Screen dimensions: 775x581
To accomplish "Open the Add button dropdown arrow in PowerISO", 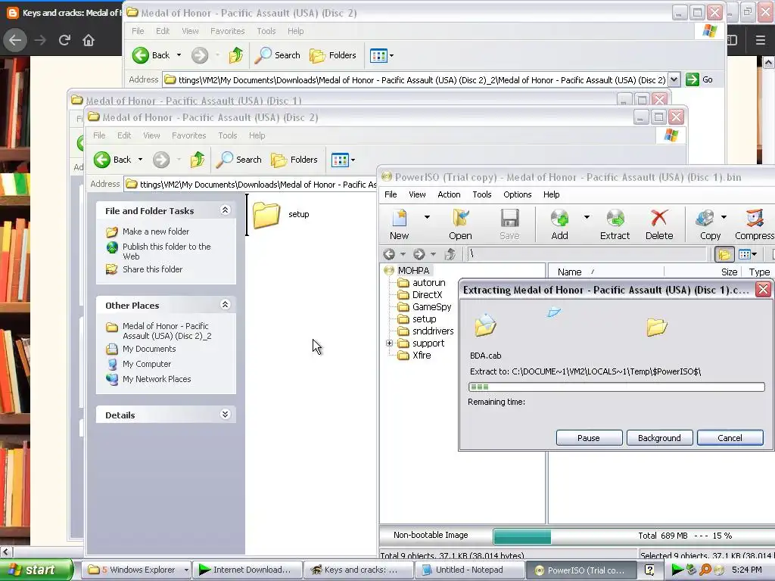I will point(587,217).
